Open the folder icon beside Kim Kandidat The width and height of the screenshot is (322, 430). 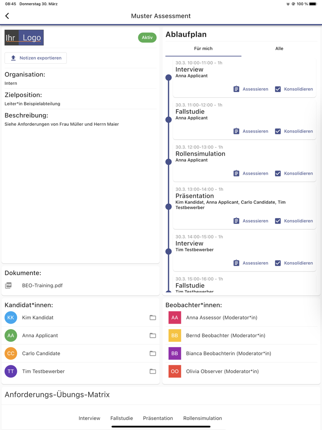(153, 317)
